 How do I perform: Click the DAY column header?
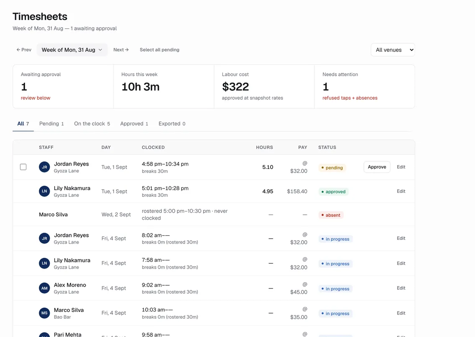tap(106, 147)
